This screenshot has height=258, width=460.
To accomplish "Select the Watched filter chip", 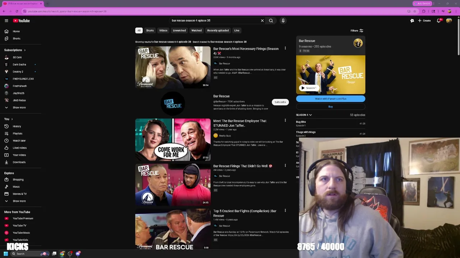I will 197,31.
